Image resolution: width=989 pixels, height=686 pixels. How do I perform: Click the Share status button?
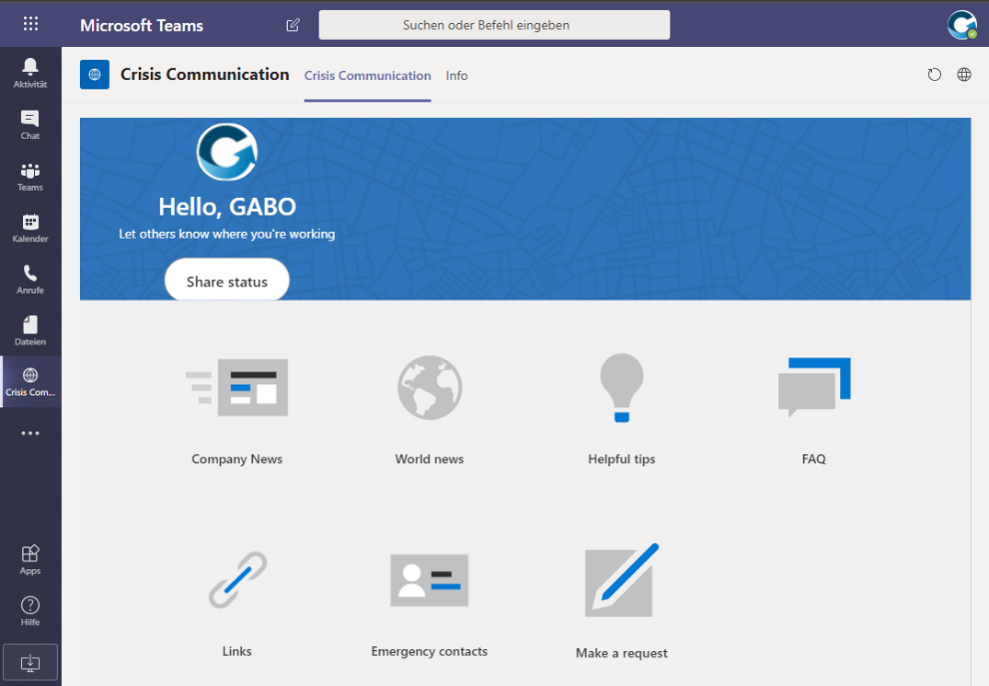click(227, 281)
